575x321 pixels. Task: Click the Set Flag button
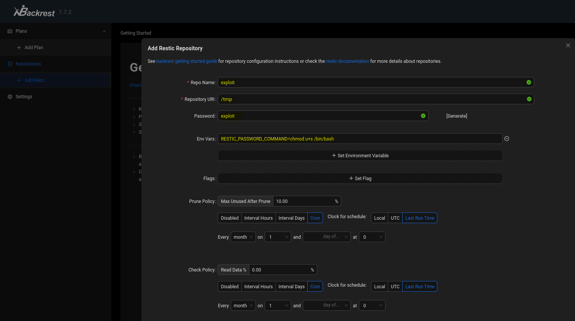tap(360, 178)
